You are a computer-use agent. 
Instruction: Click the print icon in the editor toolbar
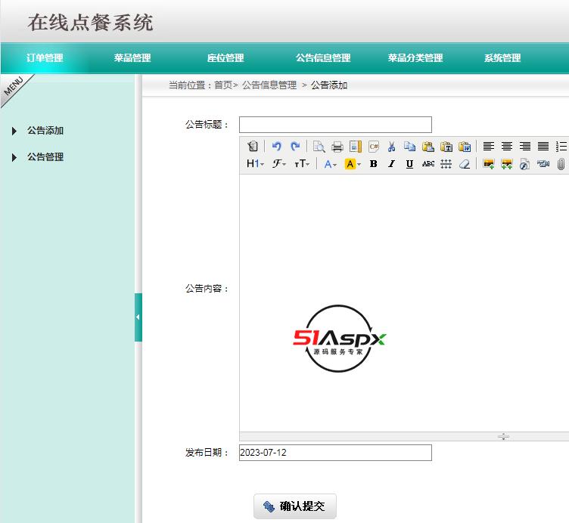(x=337, y=147)
